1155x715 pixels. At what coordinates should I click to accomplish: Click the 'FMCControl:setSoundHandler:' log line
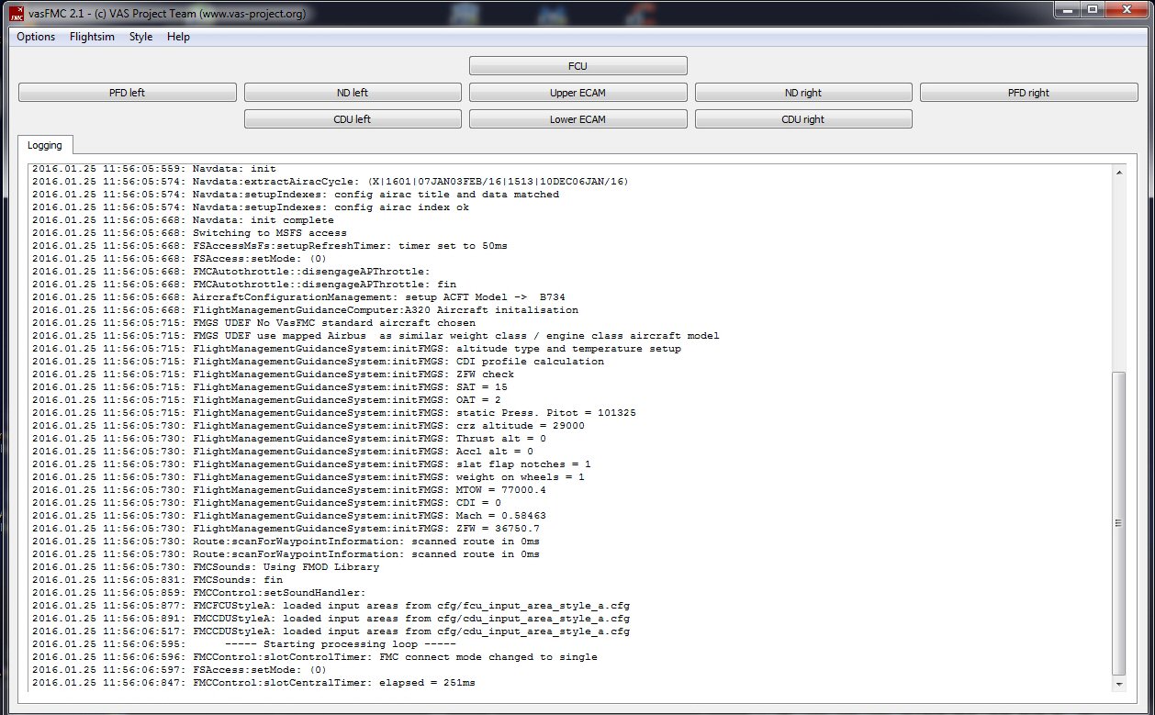coord(198,593)
